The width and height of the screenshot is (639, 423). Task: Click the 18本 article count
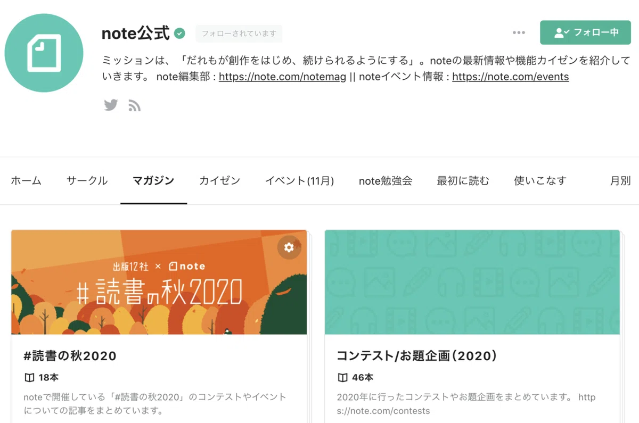(48, 377)
